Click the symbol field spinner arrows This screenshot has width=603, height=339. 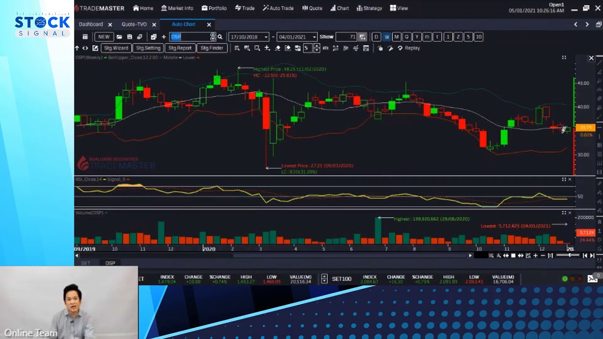coord(213,37)
